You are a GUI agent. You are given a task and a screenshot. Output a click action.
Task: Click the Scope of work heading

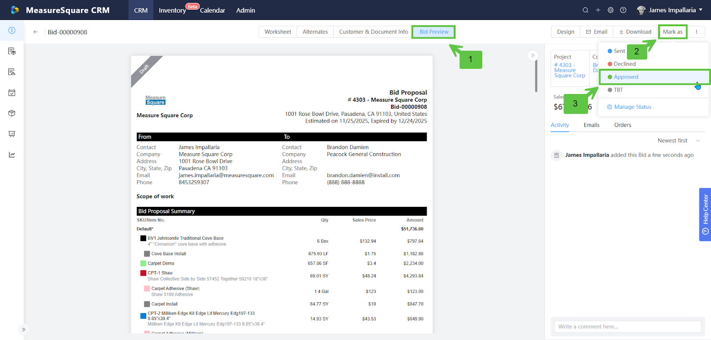(155, 197)
